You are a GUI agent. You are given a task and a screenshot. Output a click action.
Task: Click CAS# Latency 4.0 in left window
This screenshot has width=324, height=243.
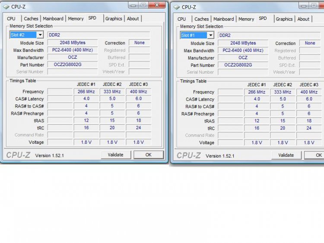pos(86,99)
